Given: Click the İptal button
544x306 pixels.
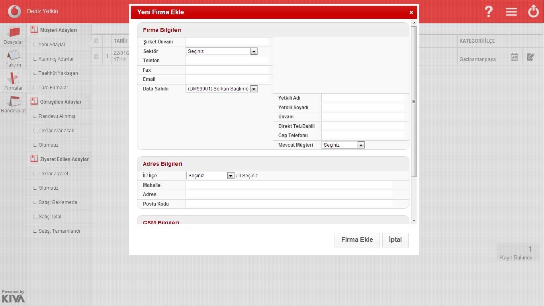Looking at the screenshot, I should pos(395,240).
